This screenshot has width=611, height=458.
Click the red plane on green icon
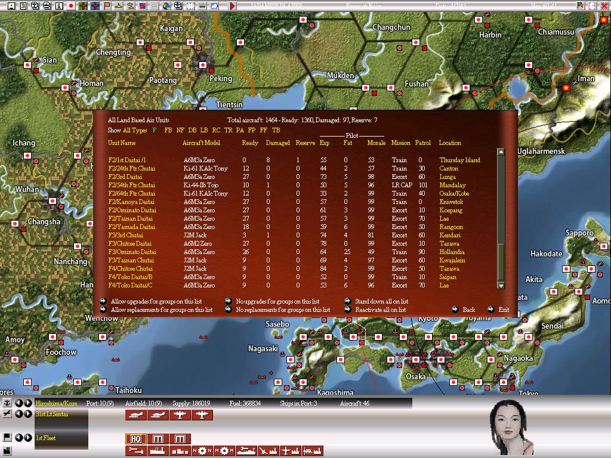pos(83,6)
